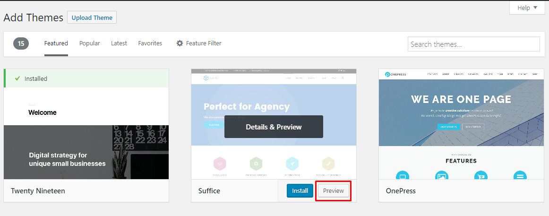The image size is (549, 216).
Task: Click the OnePress logo icon in its preview
Action: (387, 74)
